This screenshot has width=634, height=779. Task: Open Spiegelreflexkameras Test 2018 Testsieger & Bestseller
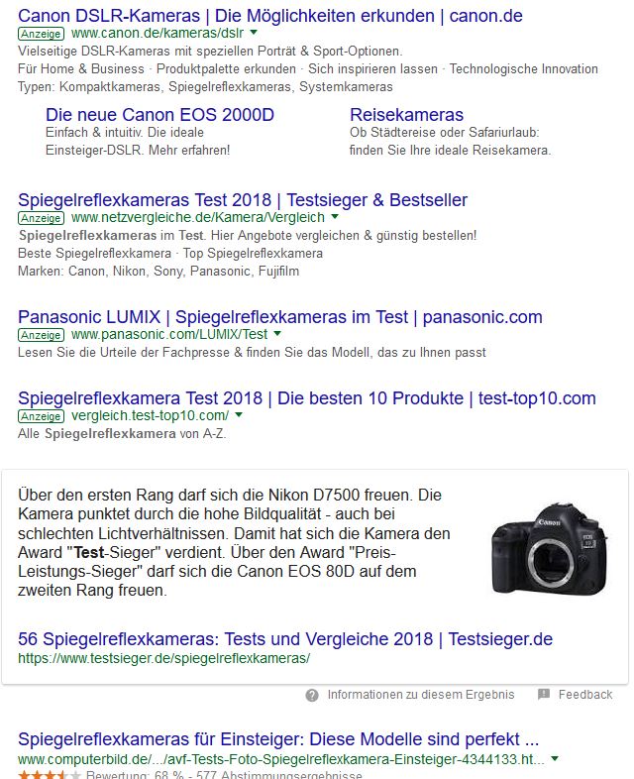243,200
